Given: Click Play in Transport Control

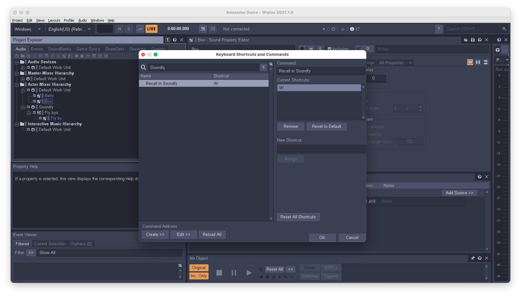Looking at the screenshot, I should [x=249, y=273].
